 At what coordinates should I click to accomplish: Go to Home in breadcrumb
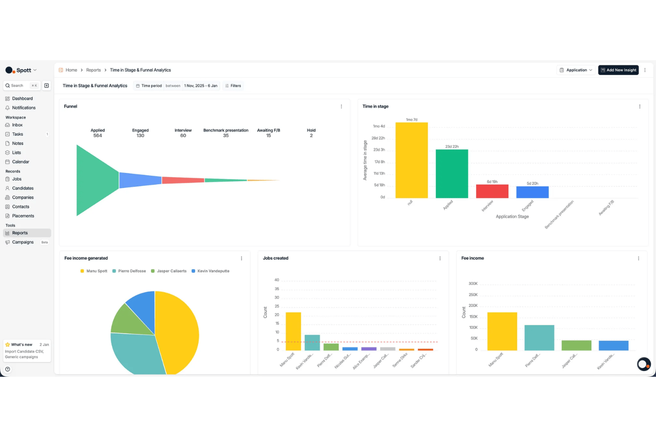71,70
